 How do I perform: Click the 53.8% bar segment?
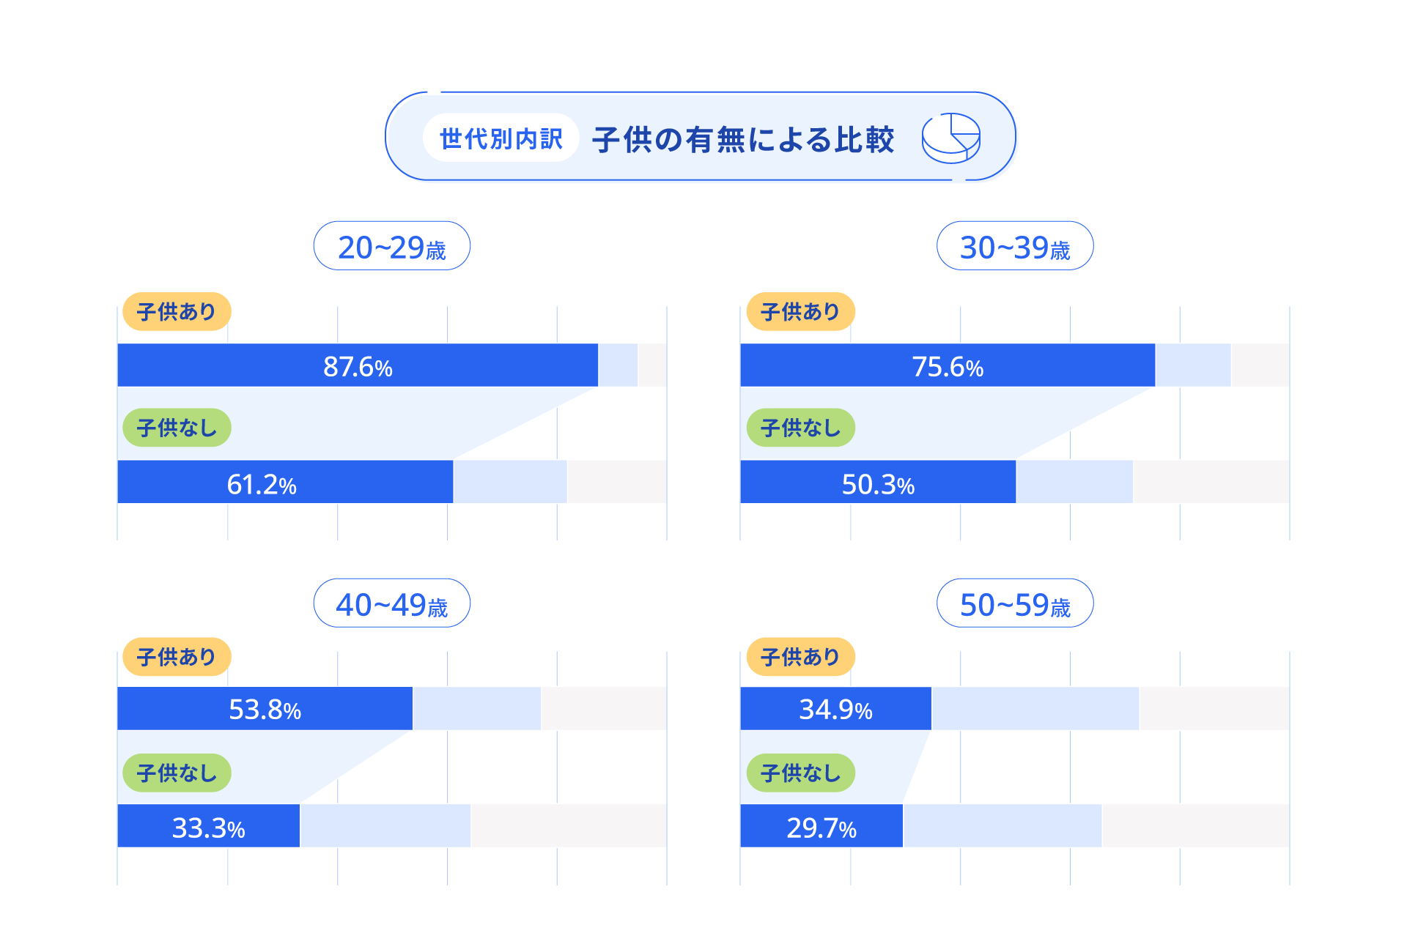pyautogui.click(x=265, y=709)
